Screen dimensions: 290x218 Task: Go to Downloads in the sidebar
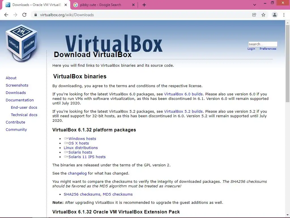tap(16, 93)
